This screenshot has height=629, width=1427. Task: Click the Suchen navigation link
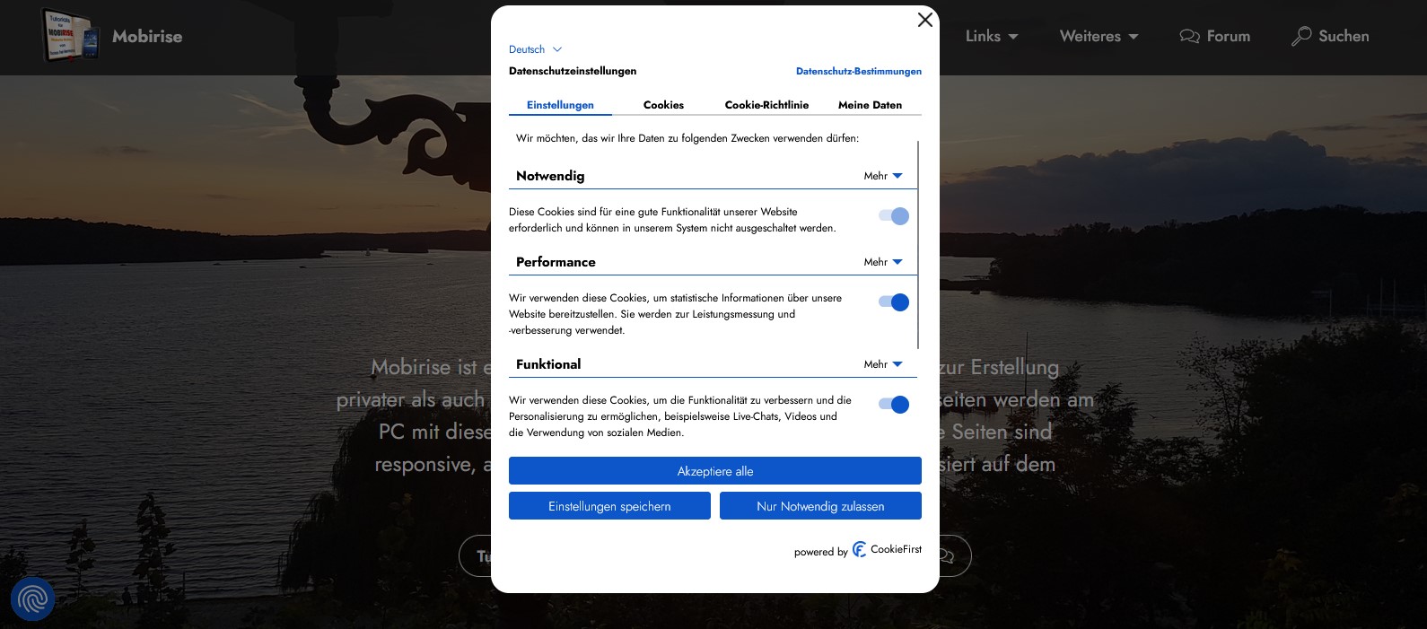coord(1330,36)
